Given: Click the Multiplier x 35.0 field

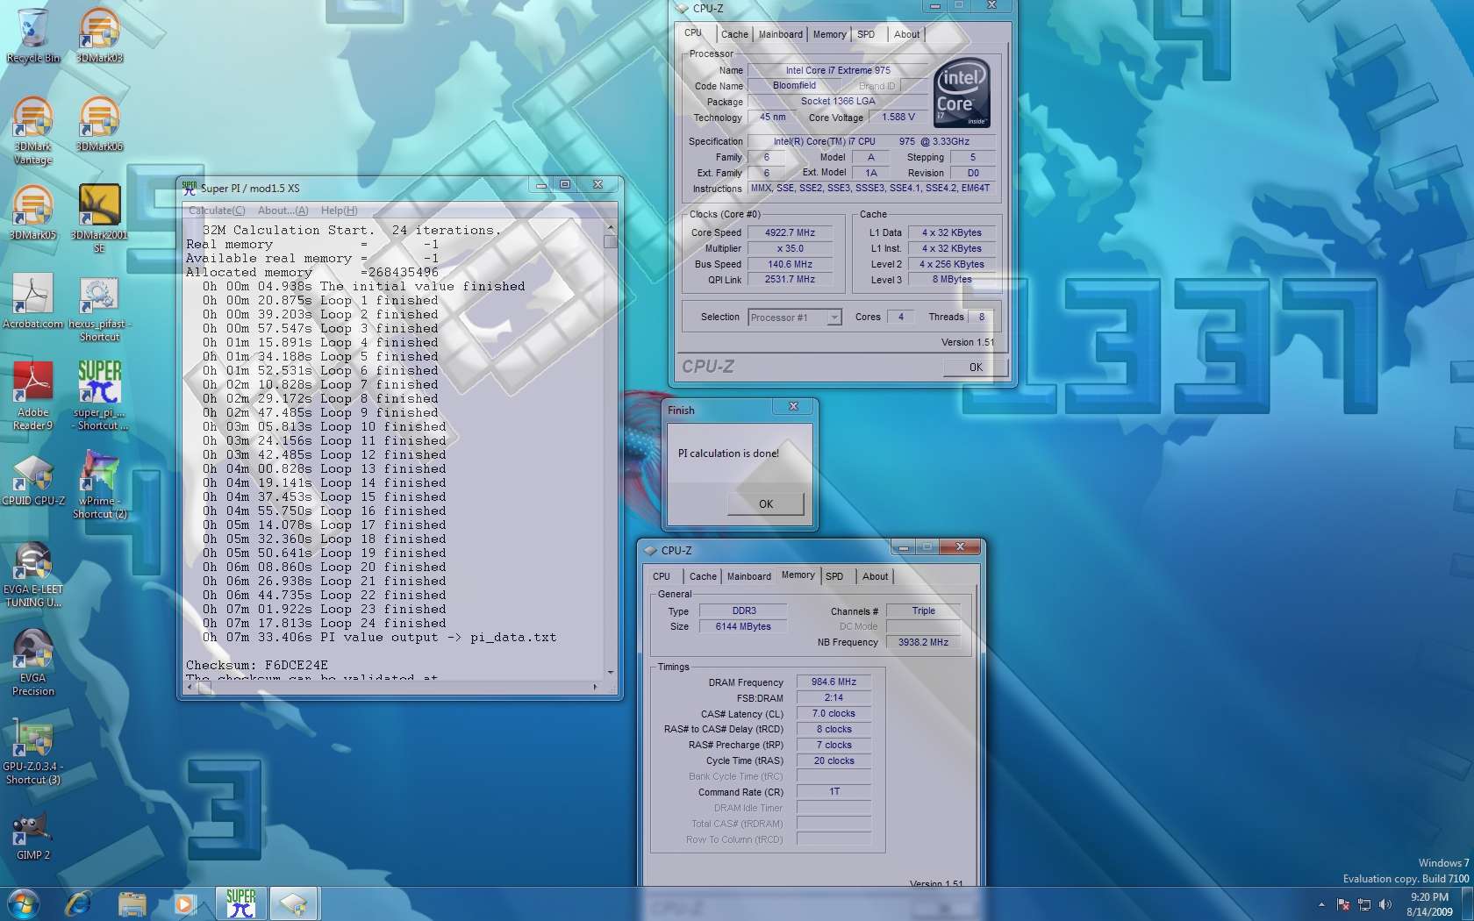Looking at the screenshot, I should (790, 248).
